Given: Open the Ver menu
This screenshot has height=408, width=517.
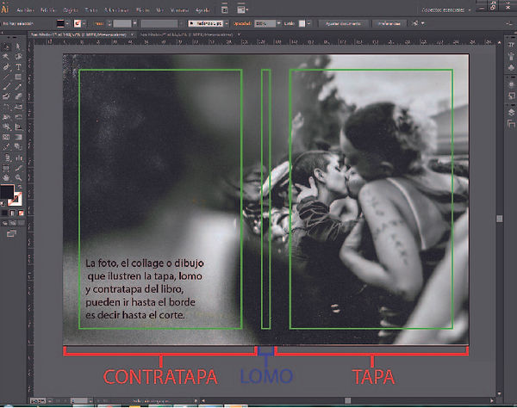Looking at the screenshot, I should [x=160, y=10].
